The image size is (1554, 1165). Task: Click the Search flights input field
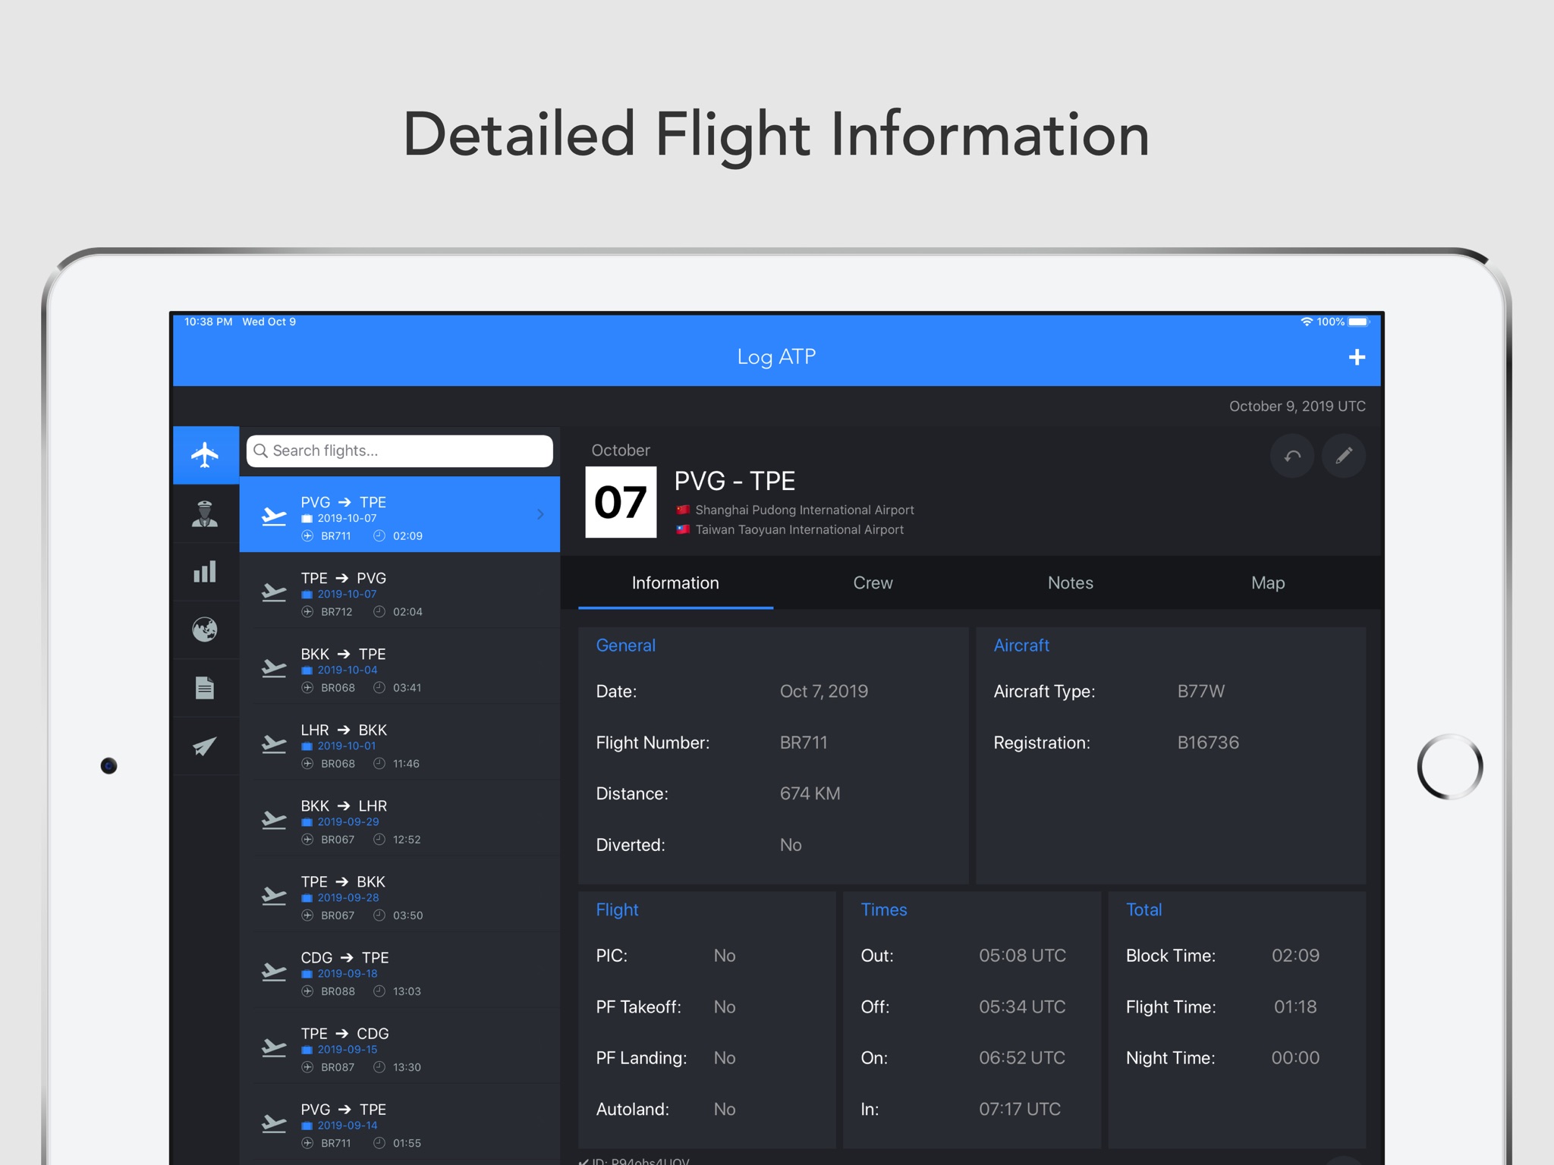pos(400,451)
